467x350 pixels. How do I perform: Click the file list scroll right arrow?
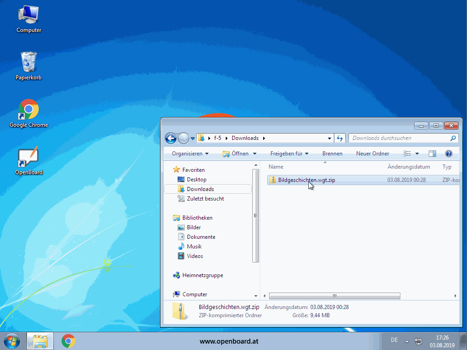coord(456,296)
